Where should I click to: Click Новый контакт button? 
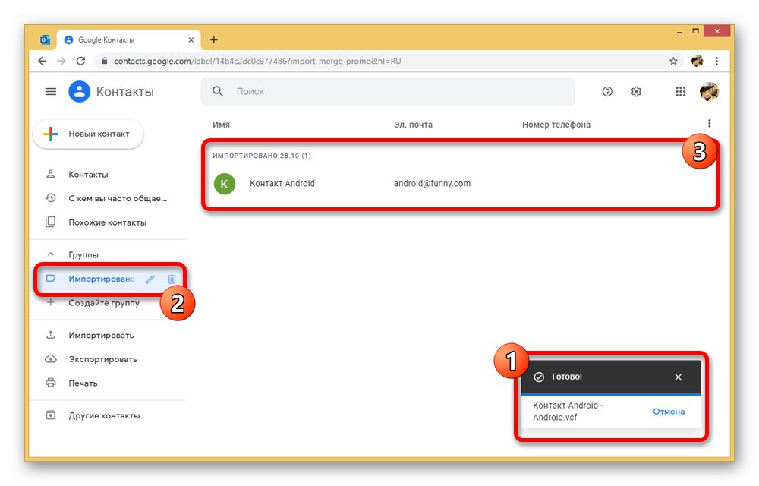tap(88, 134)
